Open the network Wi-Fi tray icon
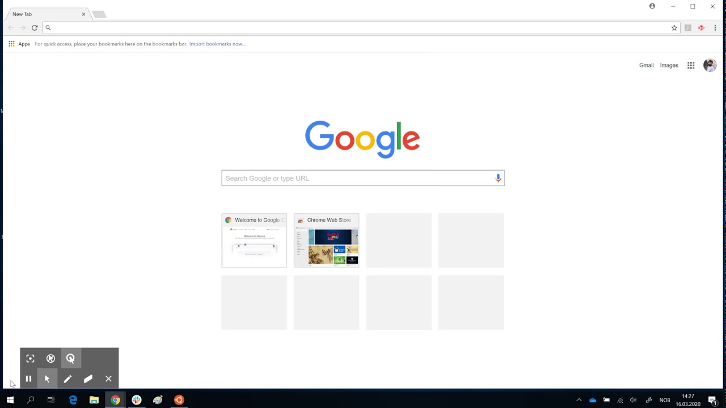Screen dimensions: 726x408 tap(621, 400)
